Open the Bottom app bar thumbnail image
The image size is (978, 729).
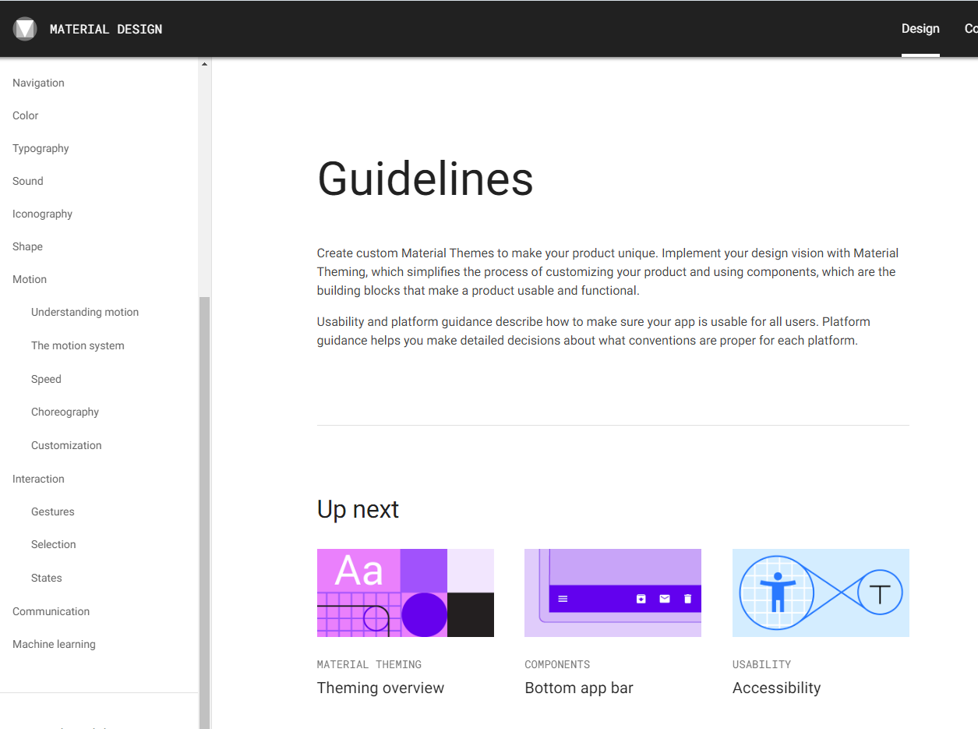[613, 593]
